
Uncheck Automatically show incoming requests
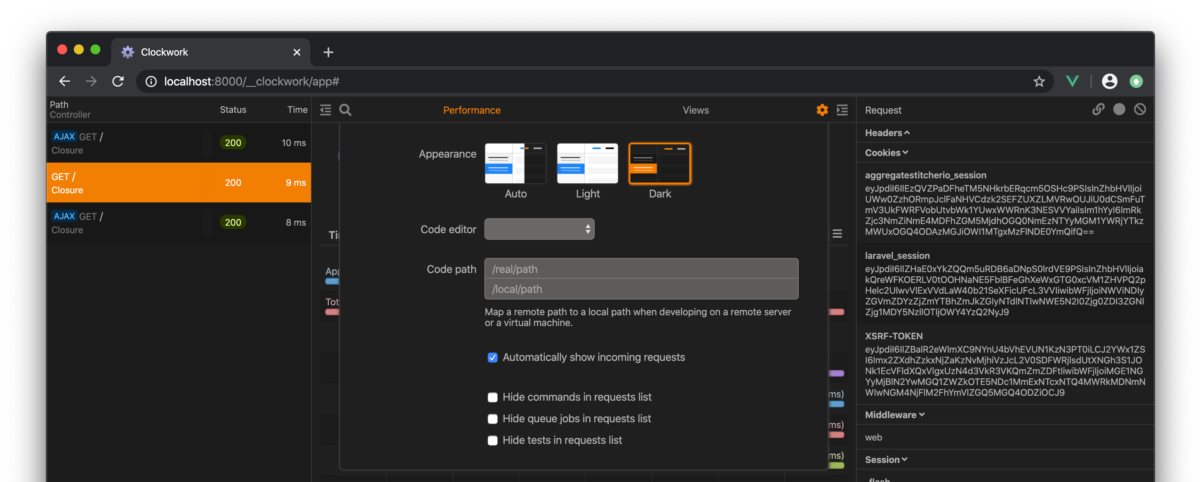[492, 358]
